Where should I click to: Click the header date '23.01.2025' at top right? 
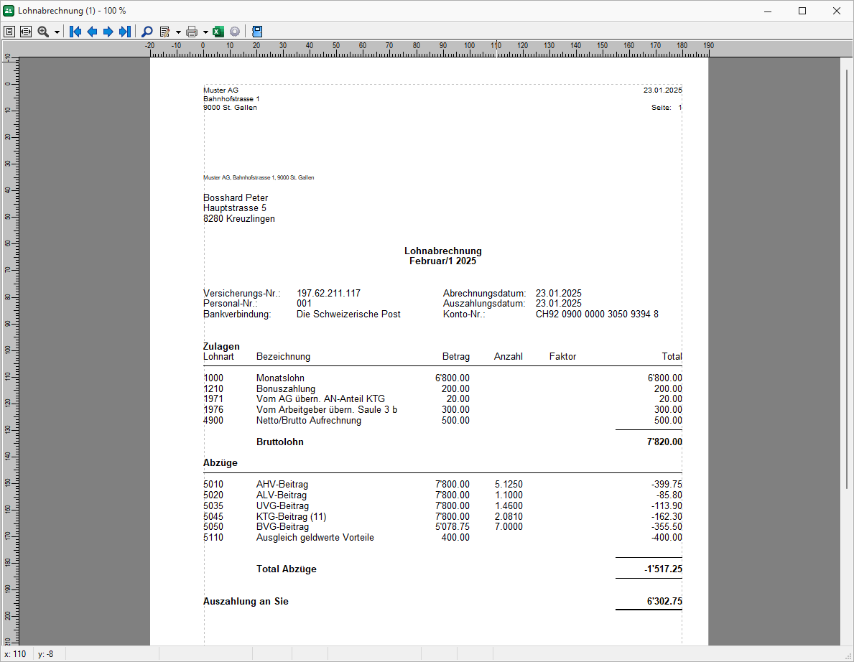point(662,90)
